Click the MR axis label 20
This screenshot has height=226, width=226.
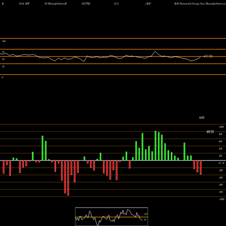pos(221,156)
